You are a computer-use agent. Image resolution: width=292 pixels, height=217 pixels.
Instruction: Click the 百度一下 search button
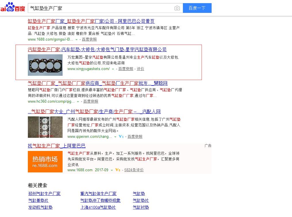click(197, 8)
